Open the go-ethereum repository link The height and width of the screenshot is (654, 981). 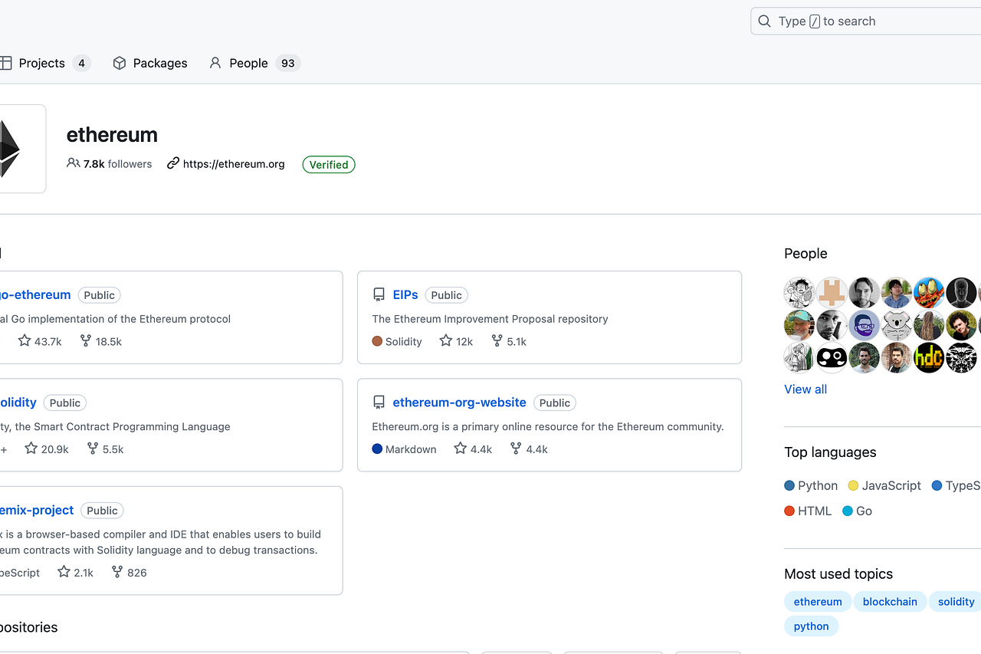[35, 294]
